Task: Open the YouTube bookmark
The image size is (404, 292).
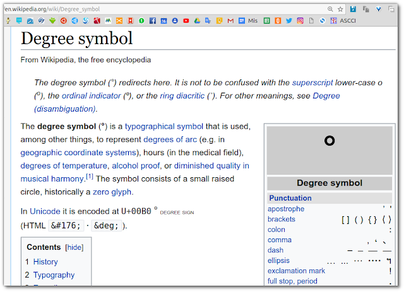Action: (186, 21)
